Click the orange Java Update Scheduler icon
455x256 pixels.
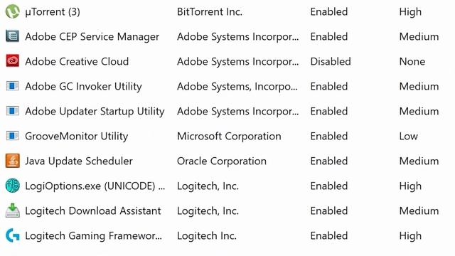(x=13, y=161)
